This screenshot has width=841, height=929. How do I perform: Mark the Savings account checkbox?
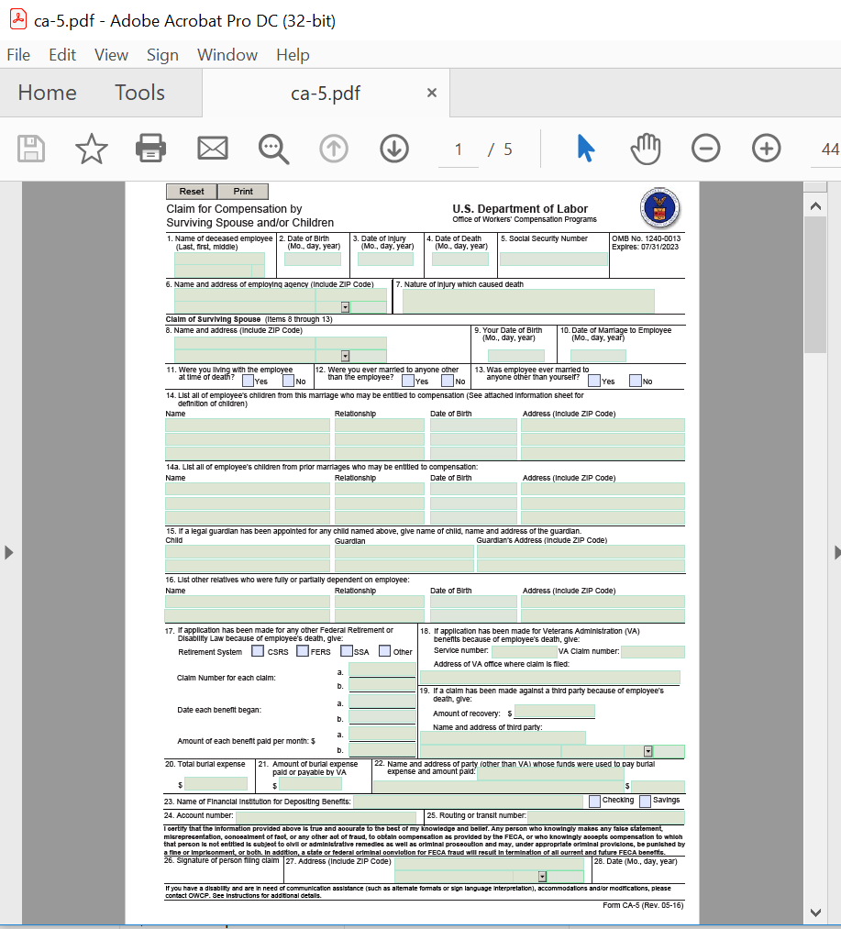coord(645,801)
